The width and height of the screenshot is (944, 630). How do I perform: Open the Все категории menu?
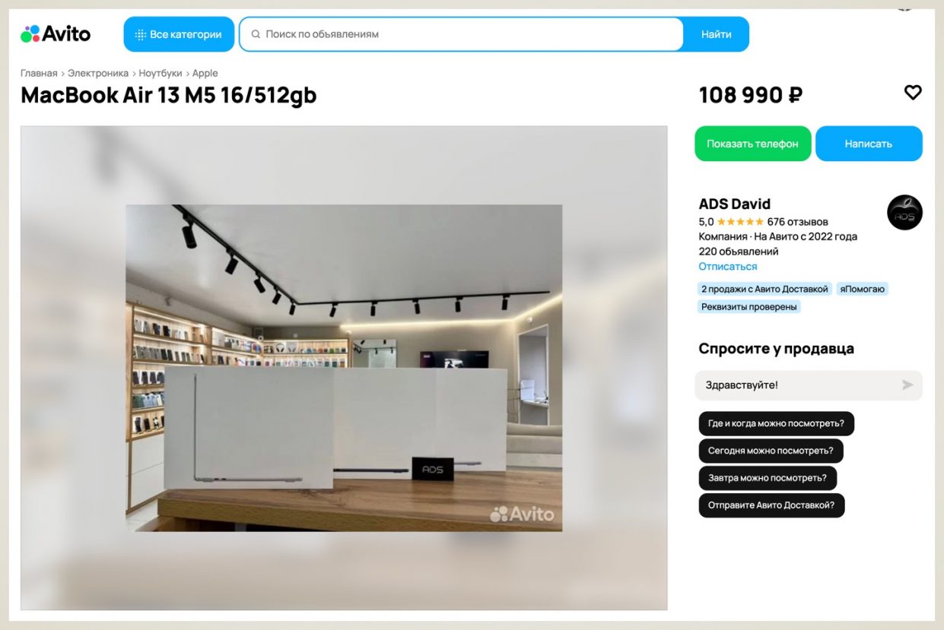(x=179, y=34)
